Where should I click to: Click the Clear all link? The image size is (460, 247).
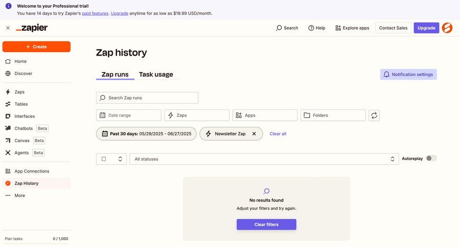click(278, 134)
